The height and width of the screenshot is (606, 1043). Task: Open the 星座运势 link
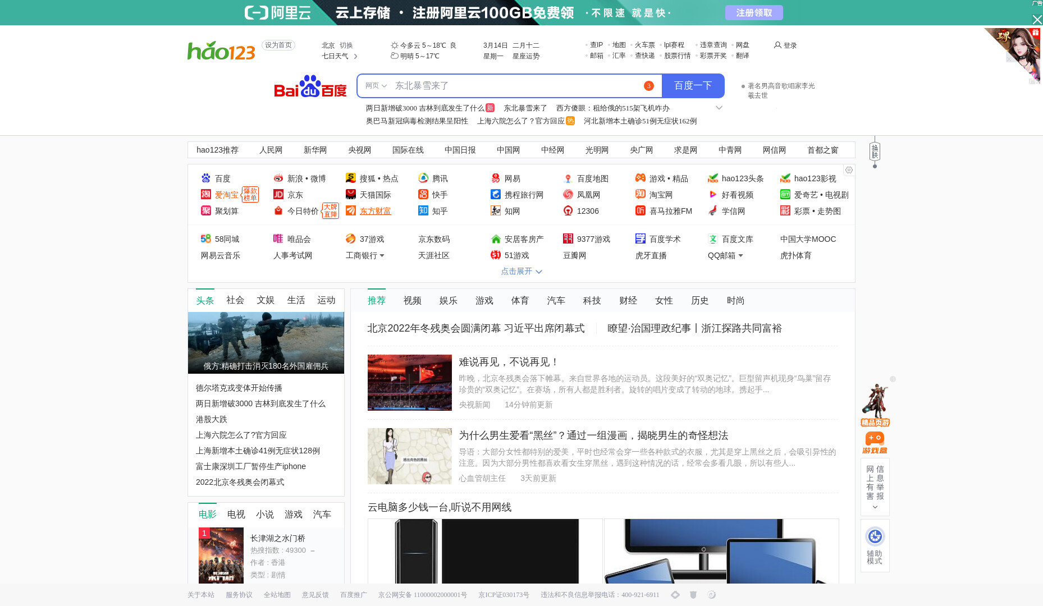526,56
